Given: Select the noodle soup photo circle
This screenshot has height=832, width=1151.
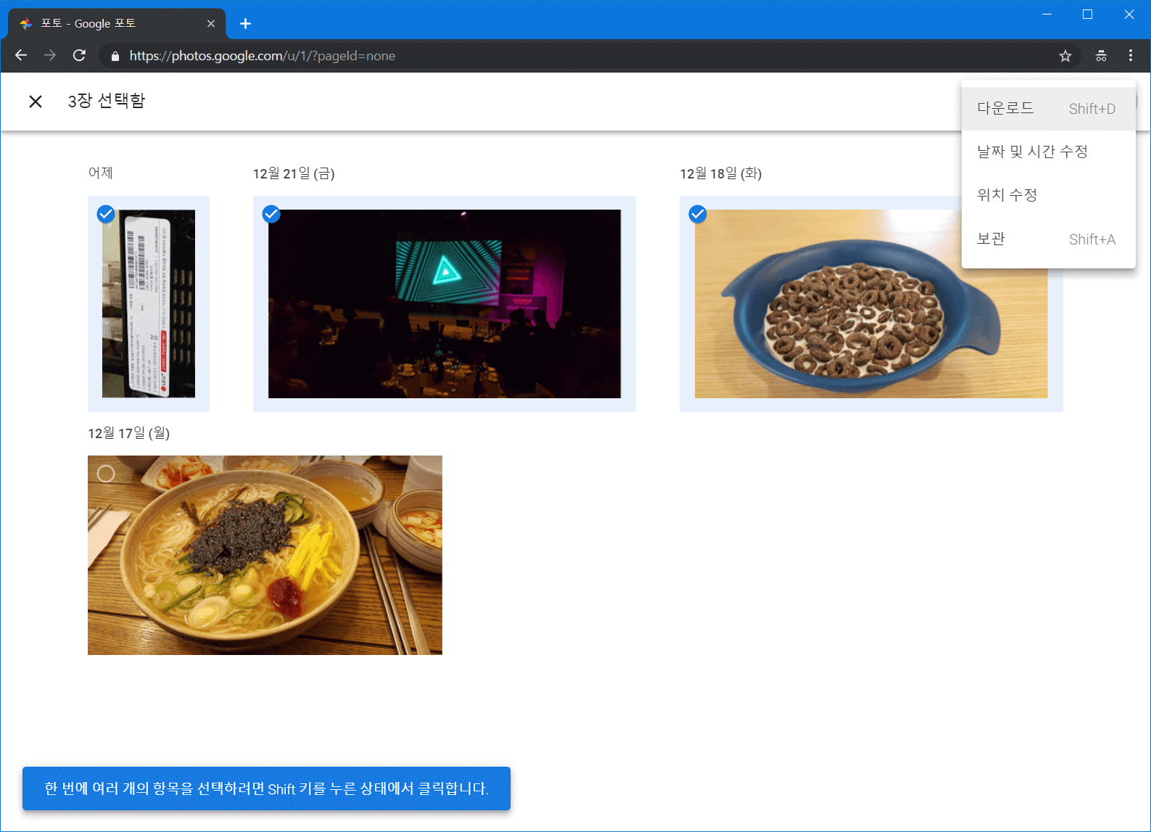Looking at the screenshot, I should [x=106, y=474].
